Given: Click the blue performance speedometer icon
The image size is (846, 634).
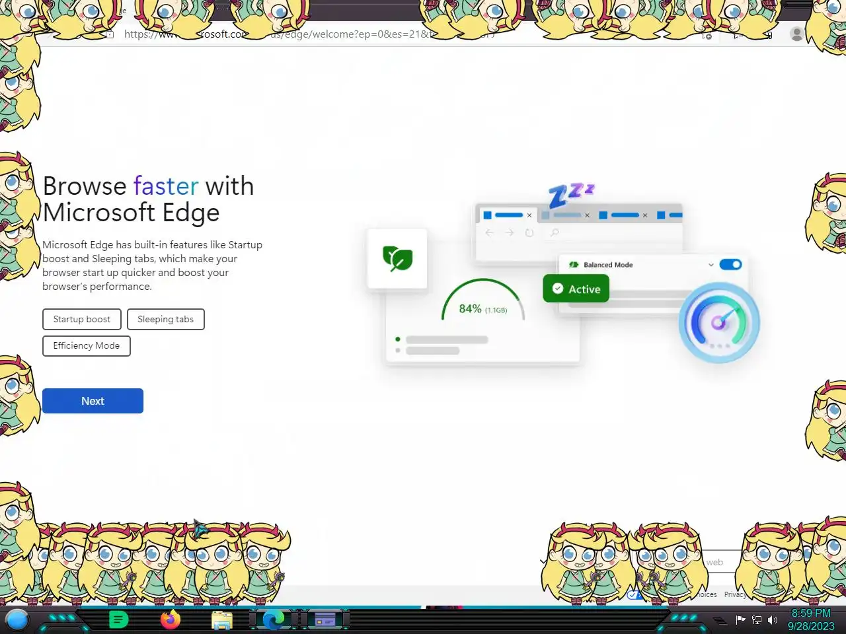Looking at the screenshot, I should tap(719, 322).
